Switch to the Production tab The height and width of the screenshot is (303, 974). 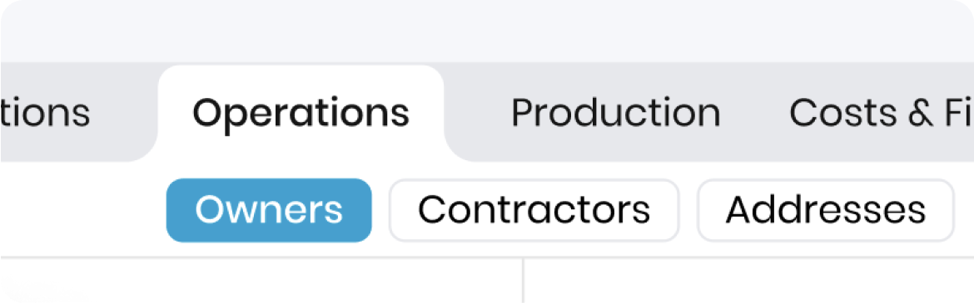[x=615, y=113]
